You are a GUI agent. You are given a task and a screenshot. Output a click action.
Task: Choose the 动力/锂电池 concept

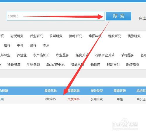click(x=55, y=65)
